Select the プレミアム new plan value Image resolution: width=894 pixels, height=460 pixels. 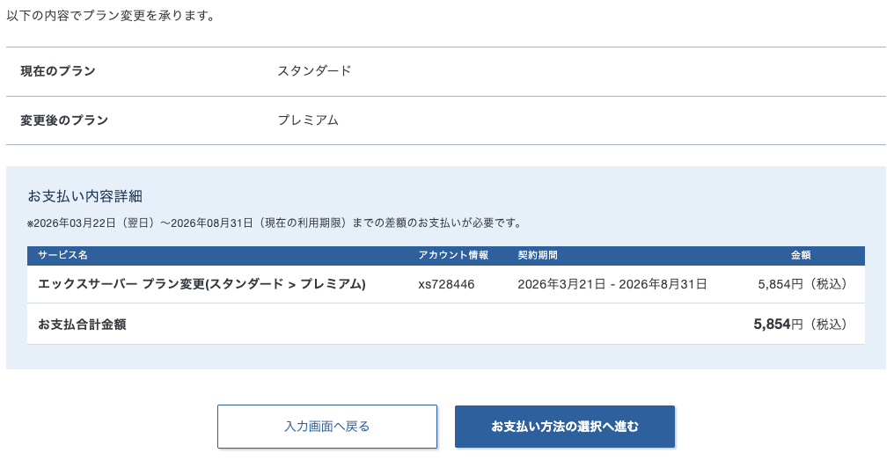click(308, 120)
